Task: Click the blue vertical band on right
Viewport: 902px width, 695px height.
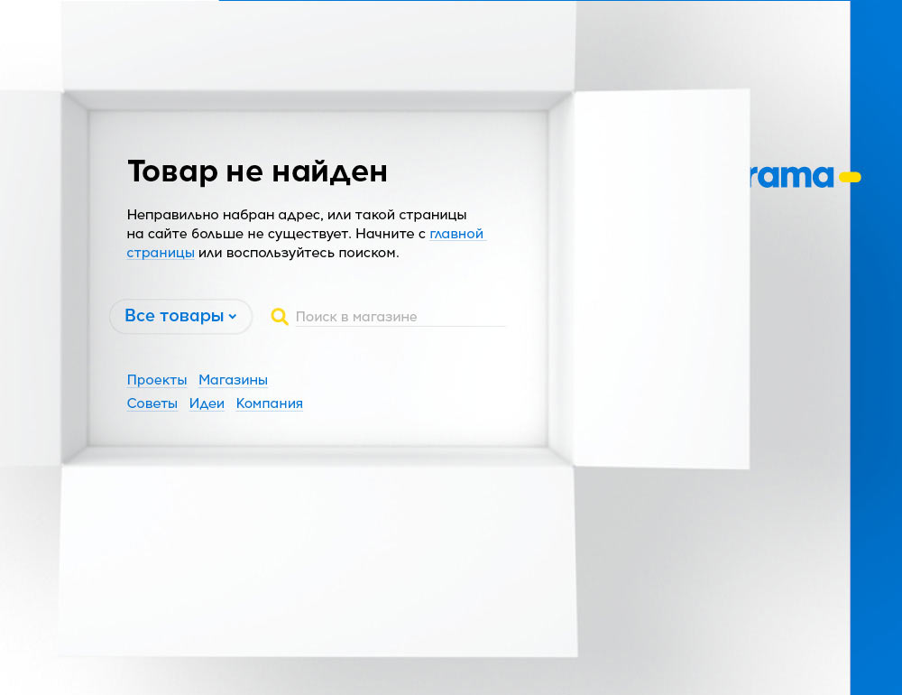Action: (x=876, y=406)
